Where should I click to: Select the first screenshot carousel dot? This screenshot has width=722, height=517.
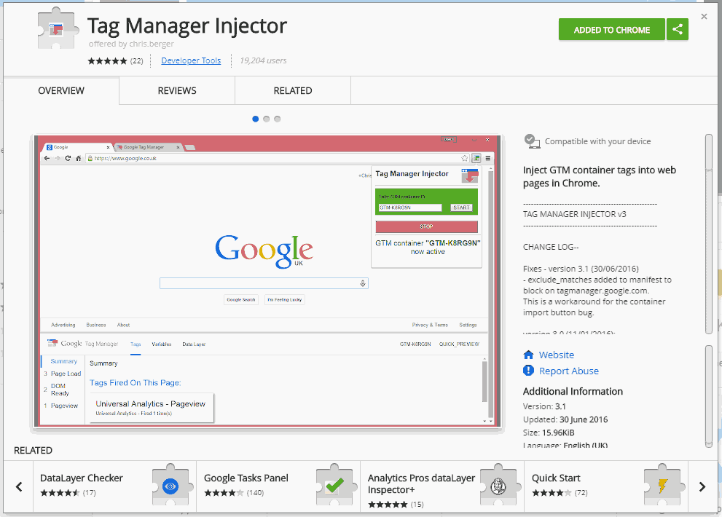[256, 119]
